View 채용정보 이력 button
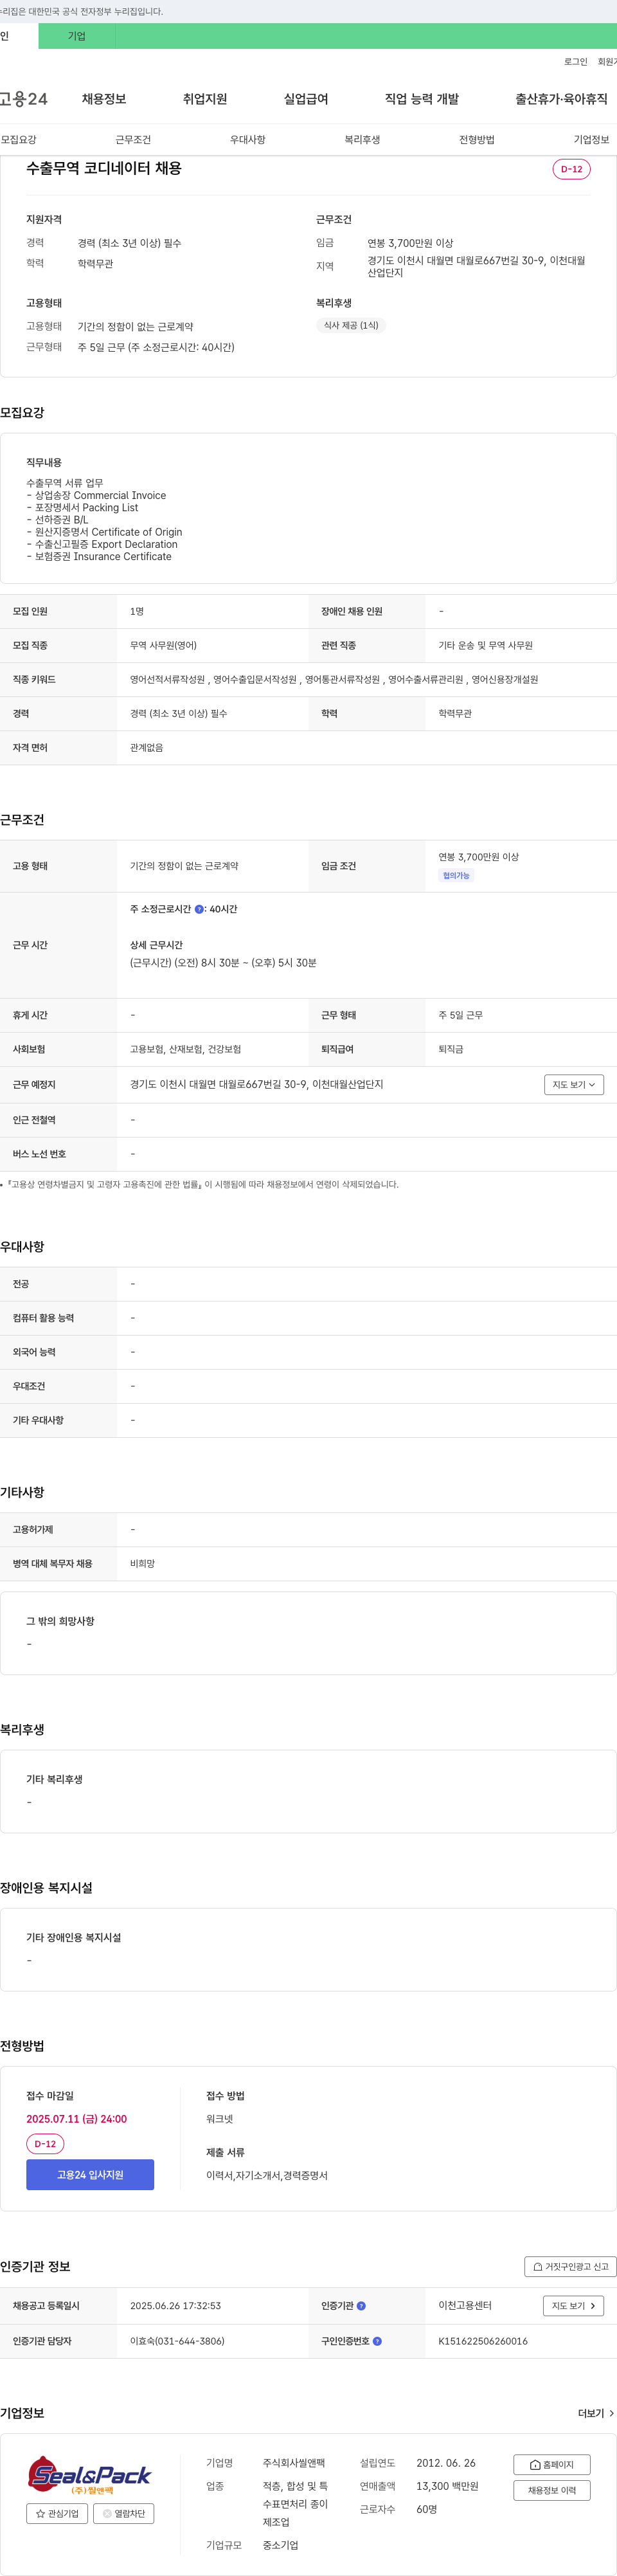 coord(552,2491)
